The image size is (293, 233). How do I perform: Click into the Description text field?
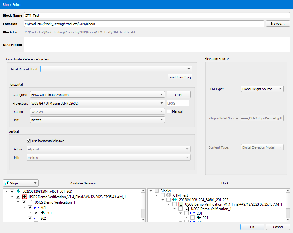point(157,44)
